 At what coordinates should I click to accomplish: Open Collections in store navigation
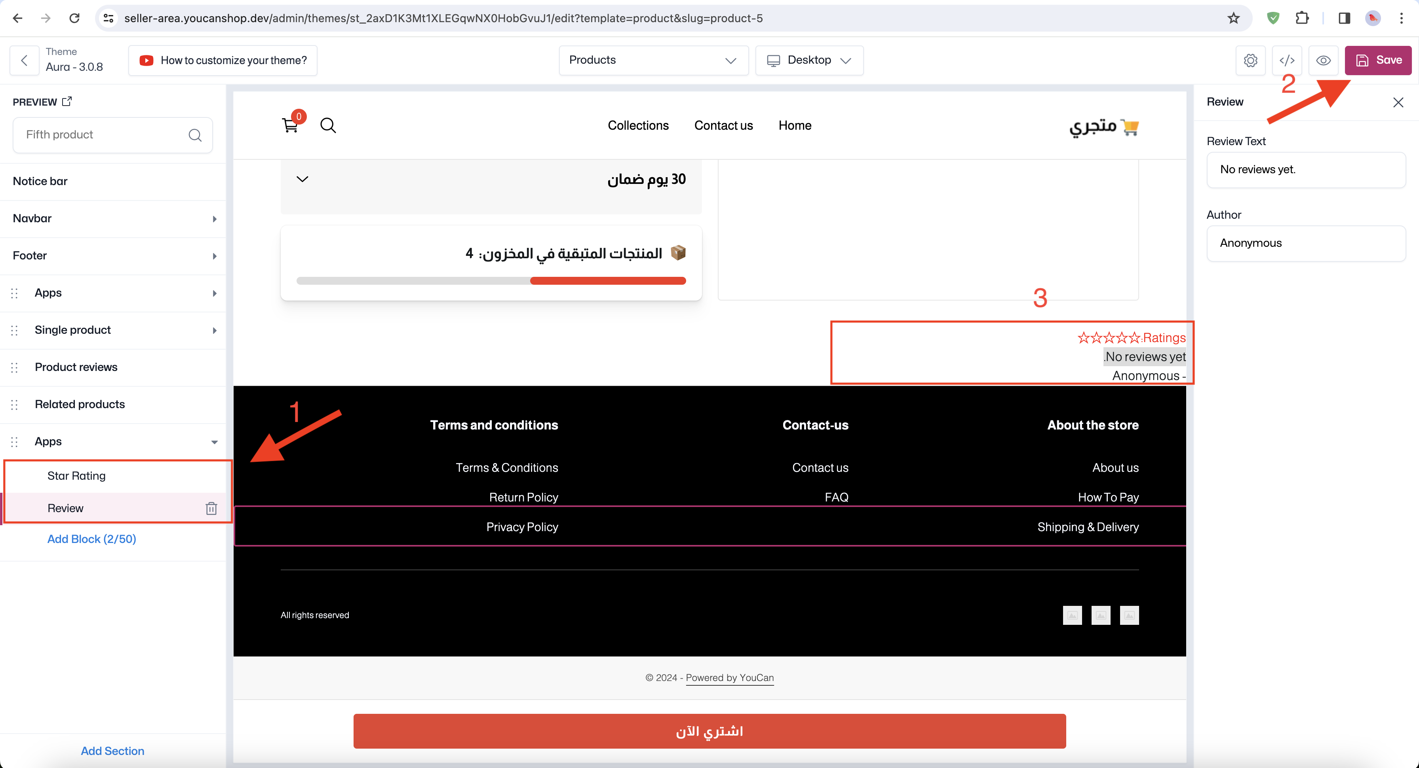click(638, 125)
